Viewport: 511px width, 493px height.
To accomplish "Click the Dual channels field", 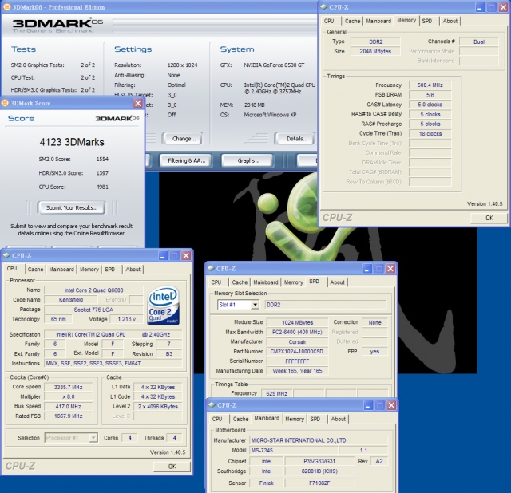I will [x=479, y=41].
